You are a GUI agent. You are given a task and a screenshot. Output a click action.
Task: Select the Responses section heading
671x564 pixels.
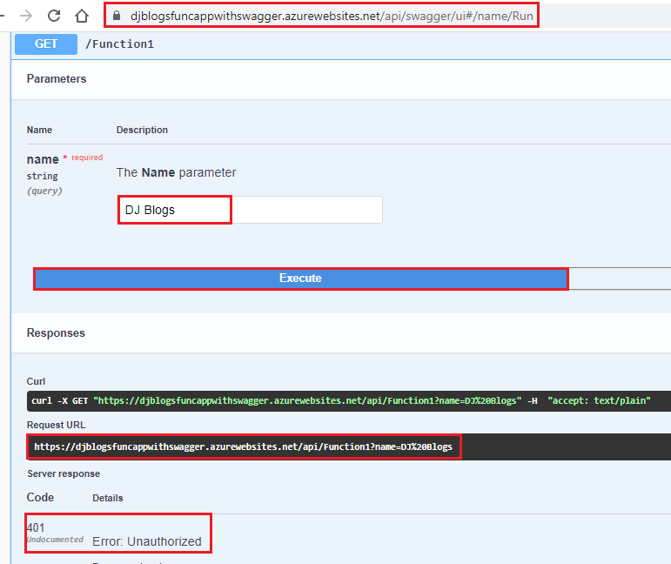[56, 333]
